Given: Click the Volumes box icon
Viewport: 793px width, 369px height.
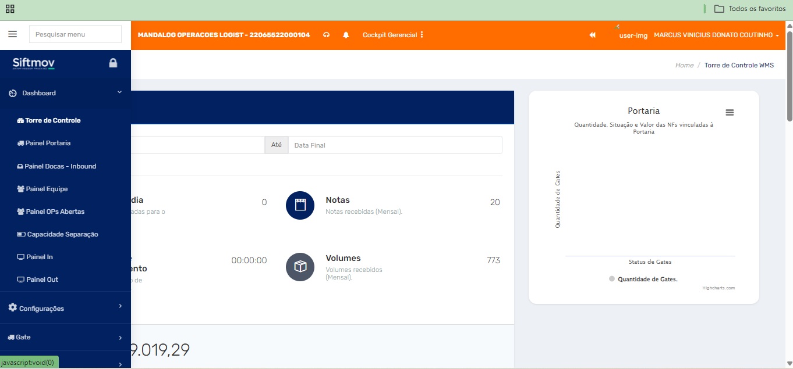Looking at the screenshot, I should click(300, 267).
